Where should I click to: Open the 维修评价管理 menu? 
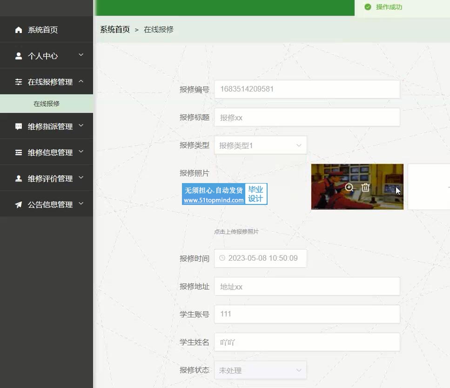click(47, 178)
